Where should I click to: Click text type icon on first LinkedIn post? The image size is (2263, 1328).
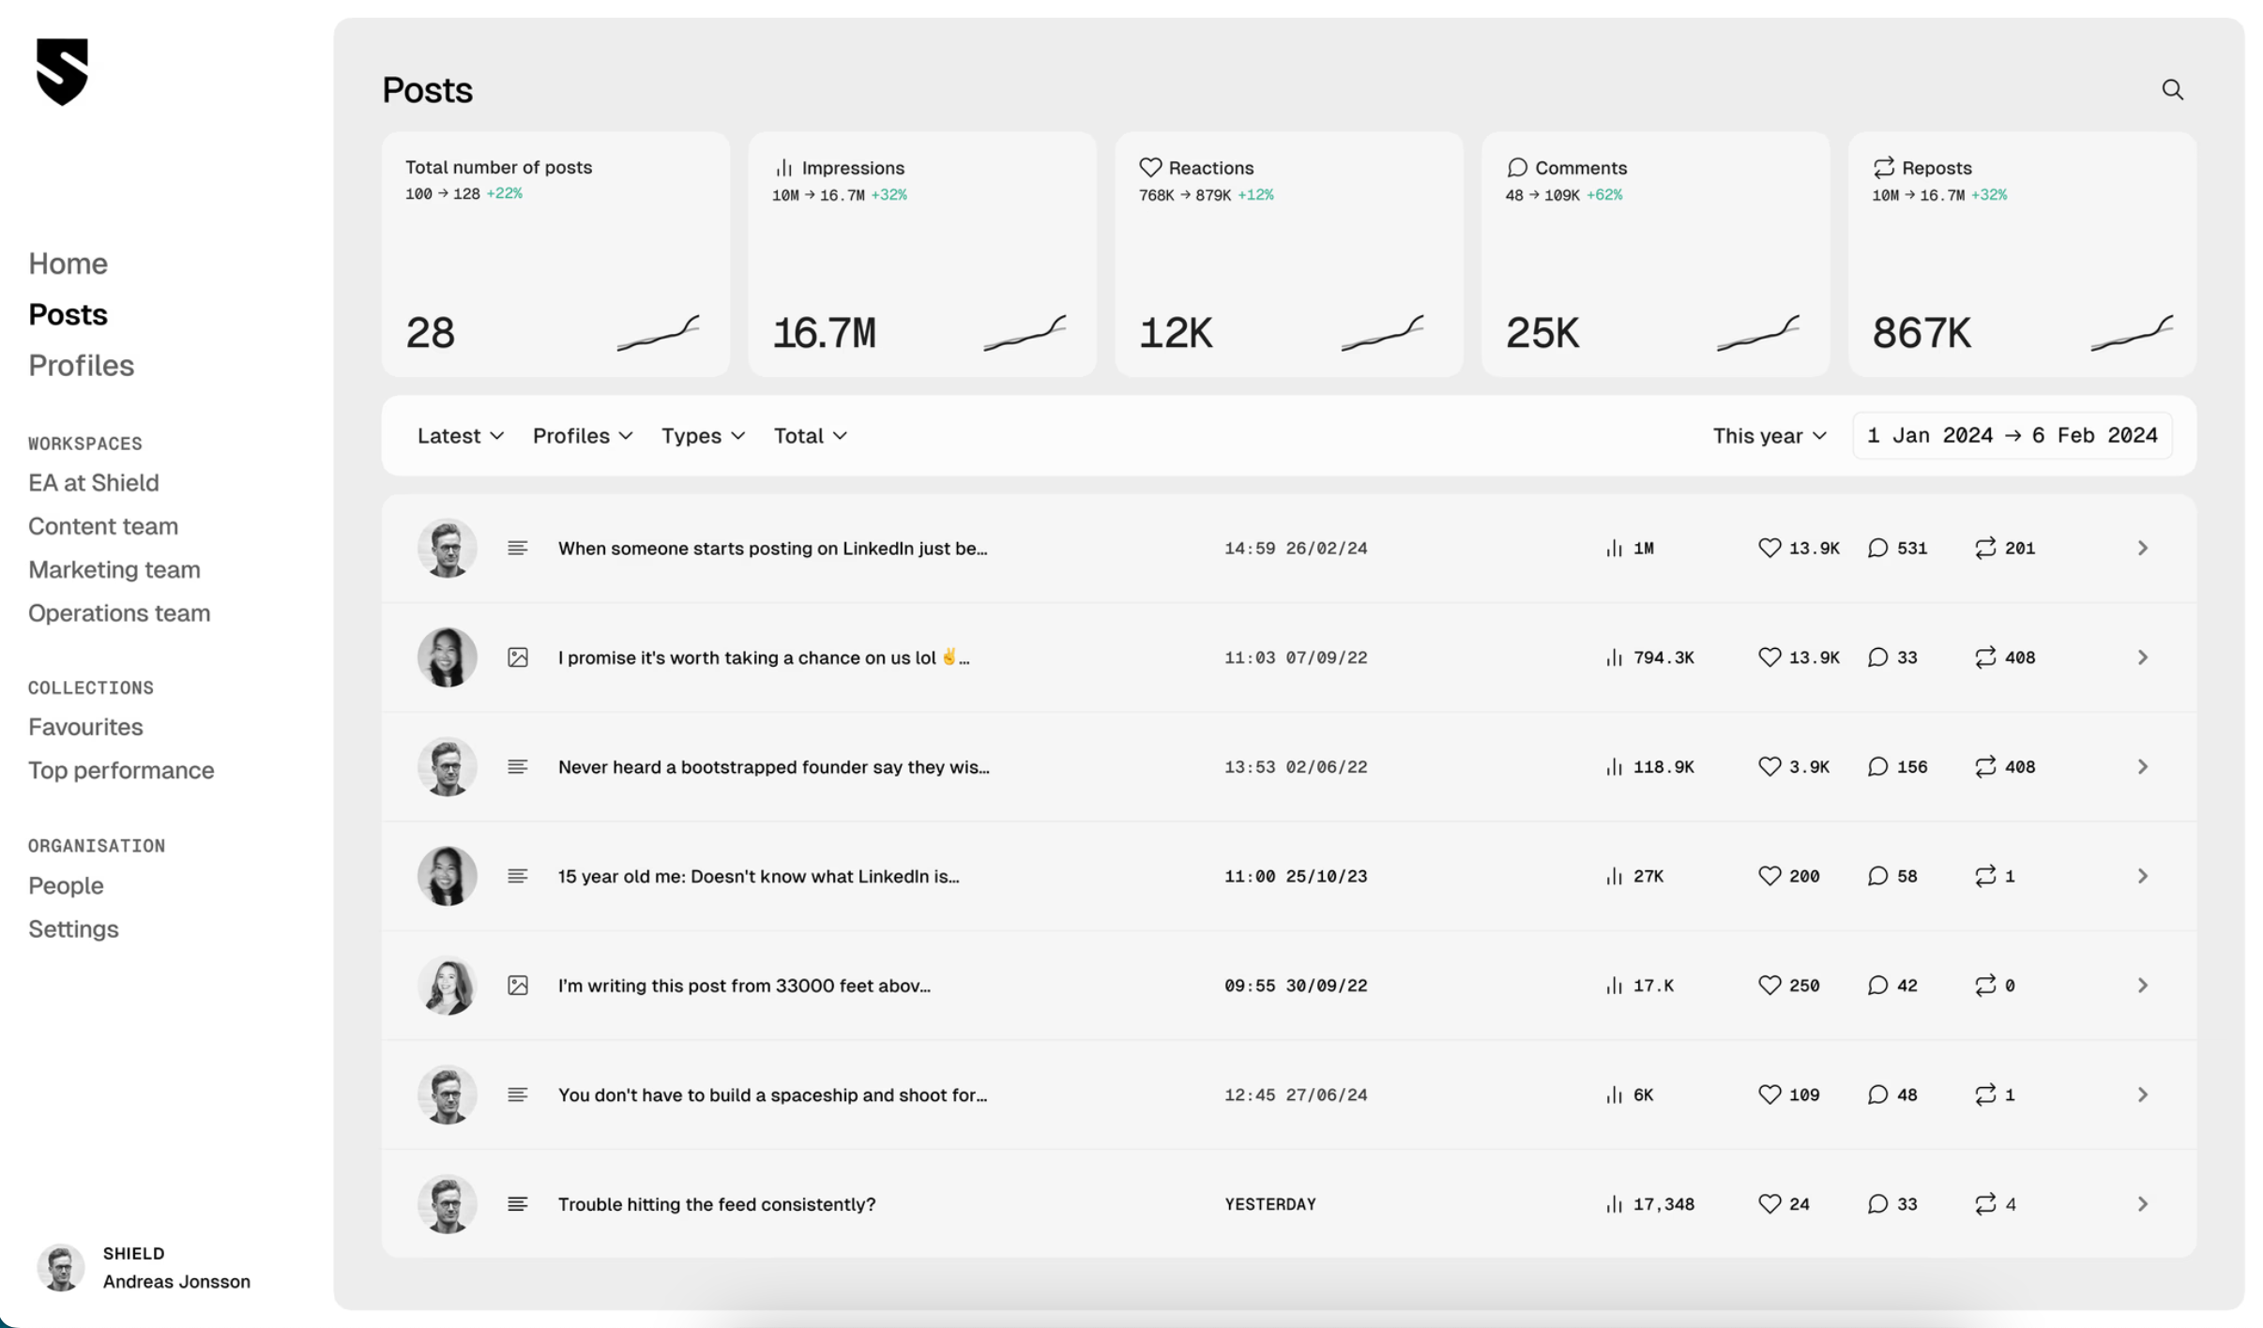click(518, 549)
